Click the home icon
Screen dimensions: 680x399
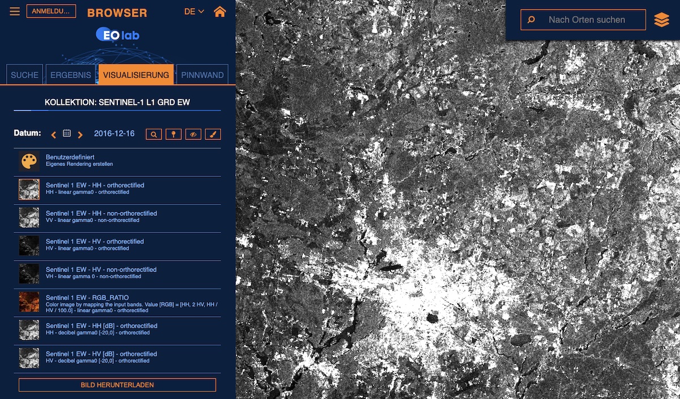219,11
